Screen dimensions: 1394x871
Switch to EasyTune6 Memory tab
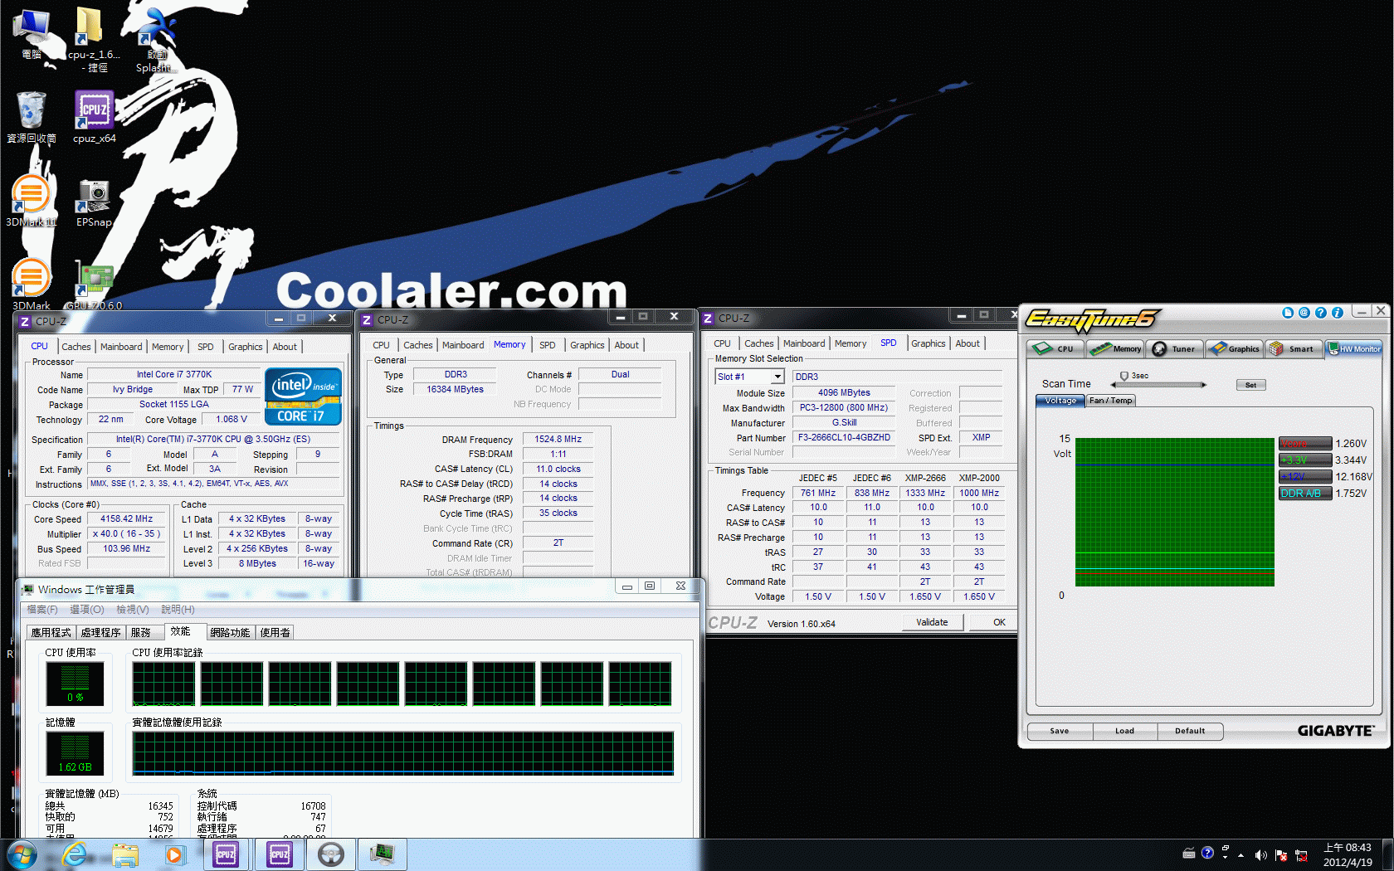pos(1116,348)
